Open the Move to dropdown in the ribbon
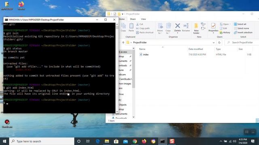Image resolution: width=259 pixels, height=145 pixels. [160, 29]
